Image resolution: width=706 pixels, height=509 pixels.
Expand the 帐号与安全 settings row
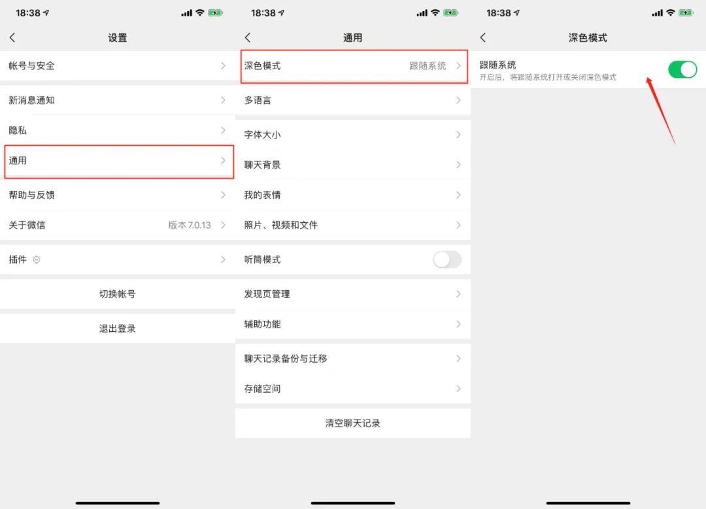tap(118, 65)
